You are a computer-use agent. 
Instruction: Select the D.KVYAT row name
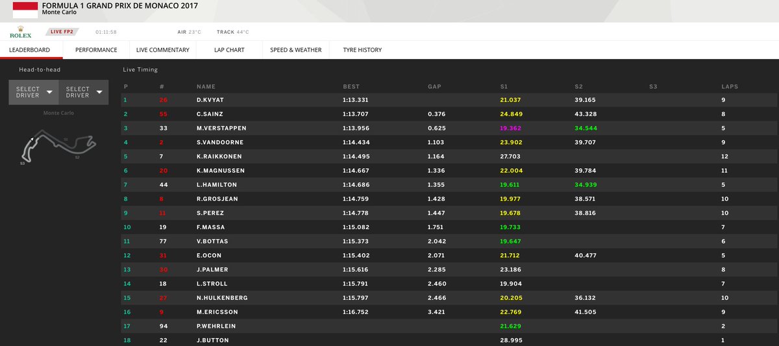(212, 100)
